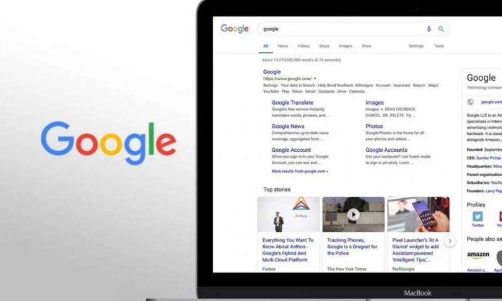
Task: Click the Sundar Pichai CEO link
Action: (488, 158)
